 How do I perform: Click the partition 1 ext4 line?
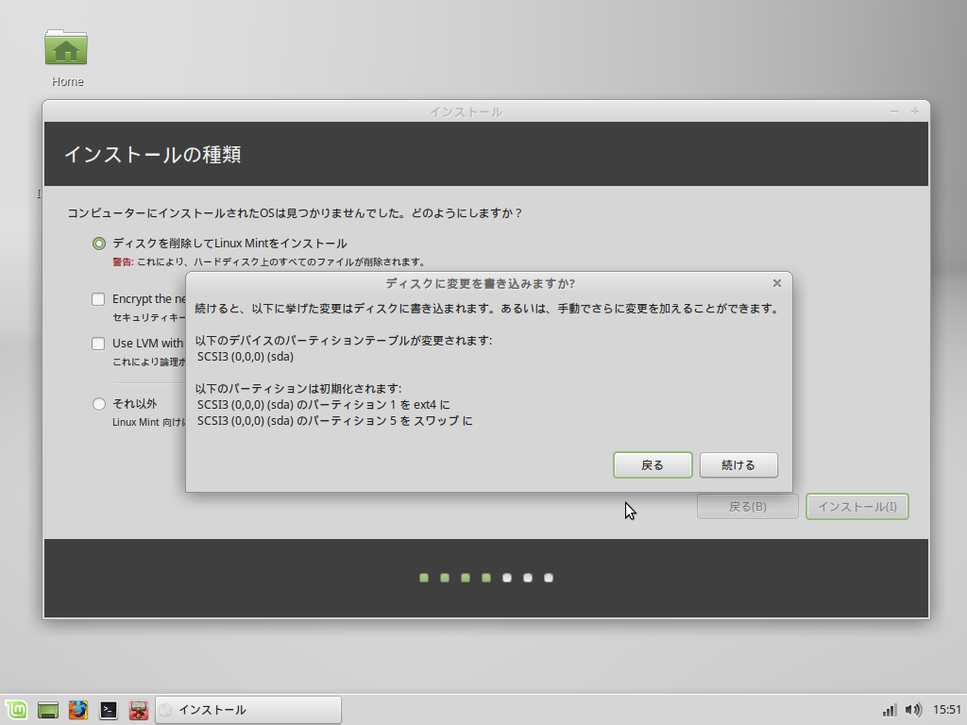coord(324,405)
